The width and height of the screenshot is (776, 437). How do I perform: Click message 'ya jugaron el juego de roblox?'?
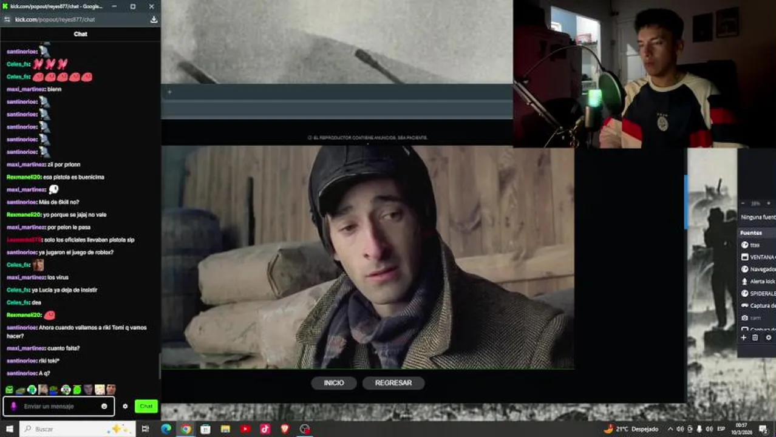click(76, 252)
